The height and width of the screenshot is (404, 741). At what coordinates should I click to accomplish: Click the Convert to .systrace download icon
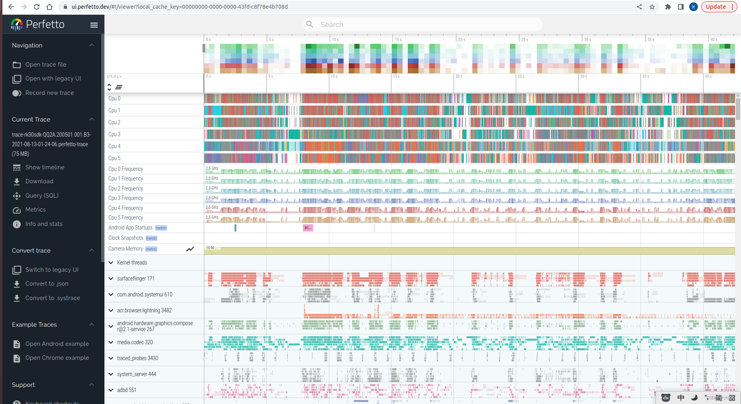17,298
